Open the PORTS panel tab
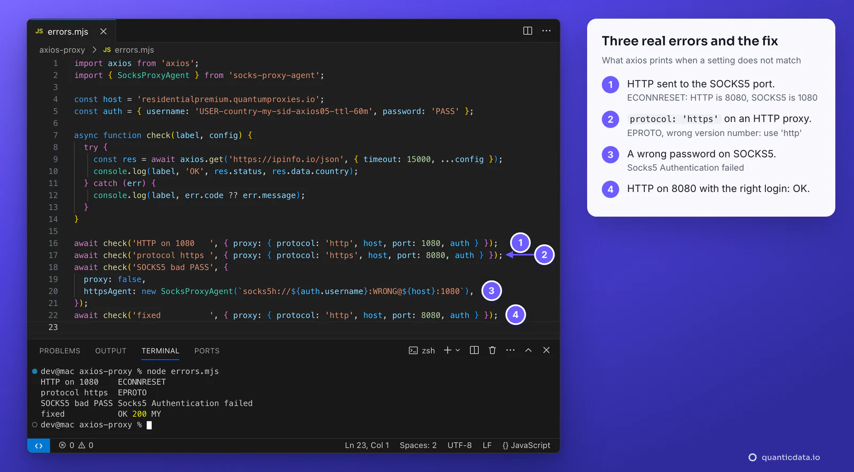Screen dimensions: 854x472 [207, 351]
